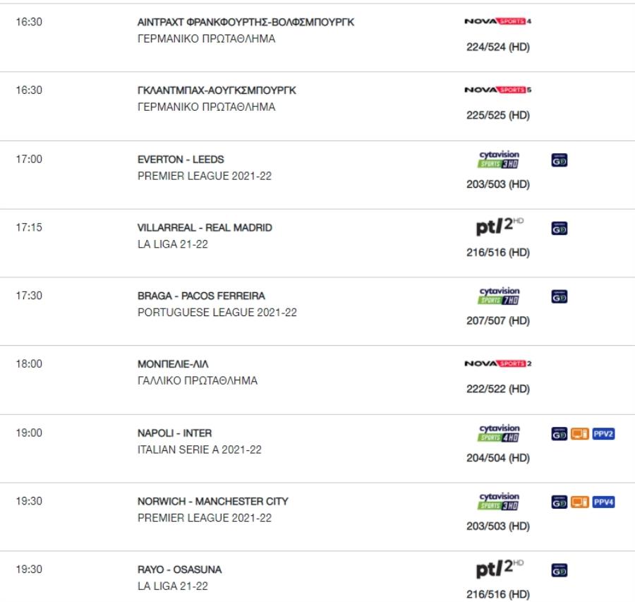Open the NAPOLI - INTER match title
The image size is (635, 602).
pyautogui.click(x=174, y=433)
